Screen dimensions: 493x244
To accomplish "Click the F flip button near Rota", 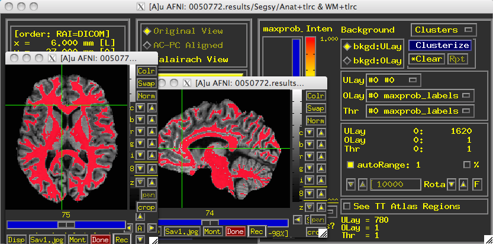I will click(x=476, y=184).
